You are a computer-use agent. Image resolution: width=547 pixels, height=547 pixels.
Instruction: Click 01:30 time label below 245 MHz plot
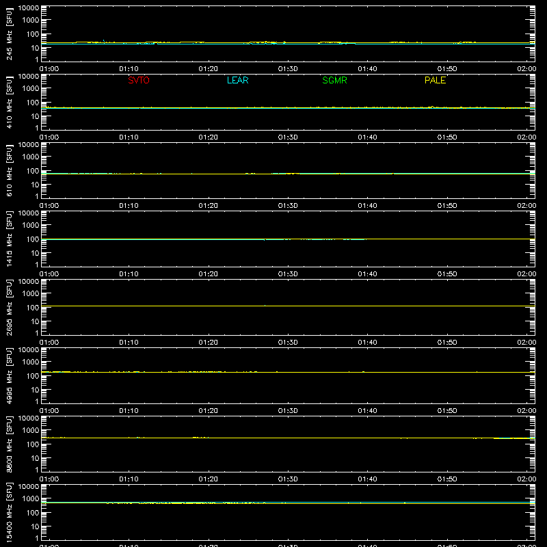288,69
